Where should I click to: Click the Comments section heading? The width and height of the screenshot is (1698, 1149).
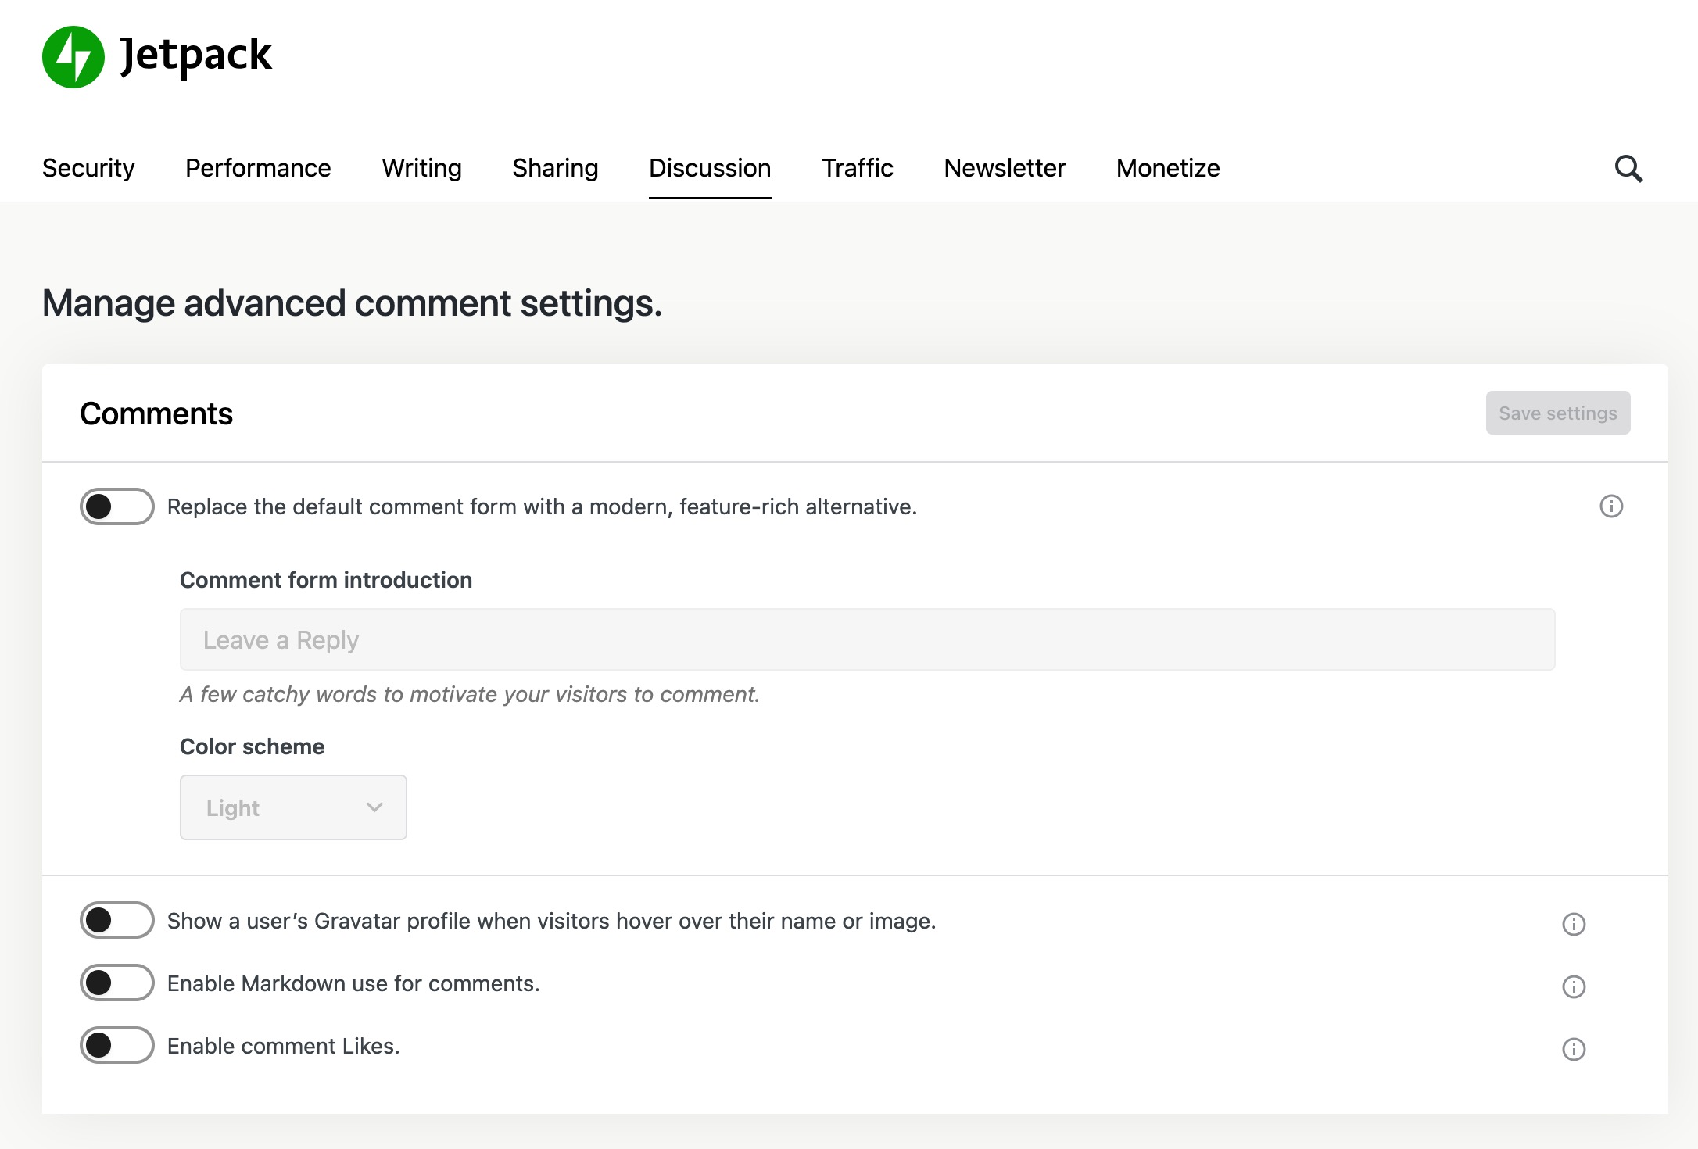click(156, 413)
